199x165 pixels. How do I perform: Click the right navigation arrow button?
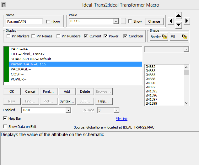tap(186, 21)
